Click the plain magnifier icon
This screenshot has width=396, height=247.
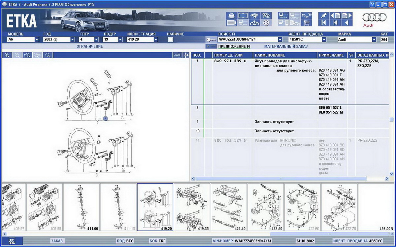pyautogui.click(x=48, y=55)
